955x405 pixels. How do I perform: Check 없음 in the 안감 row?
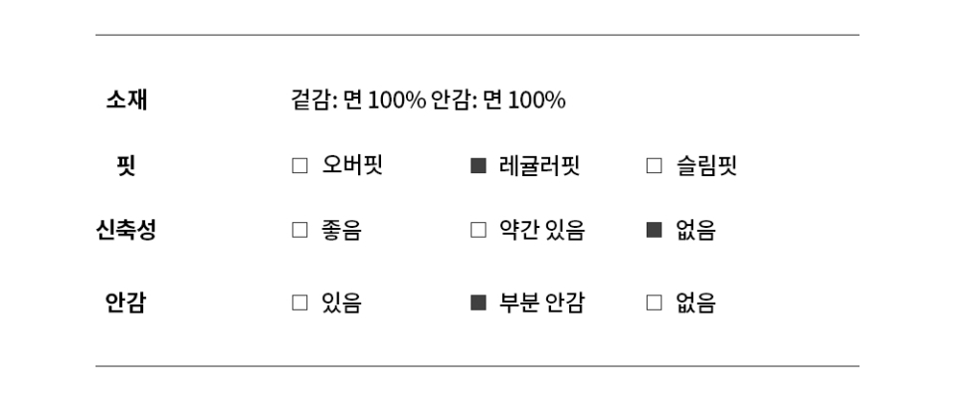654,304
